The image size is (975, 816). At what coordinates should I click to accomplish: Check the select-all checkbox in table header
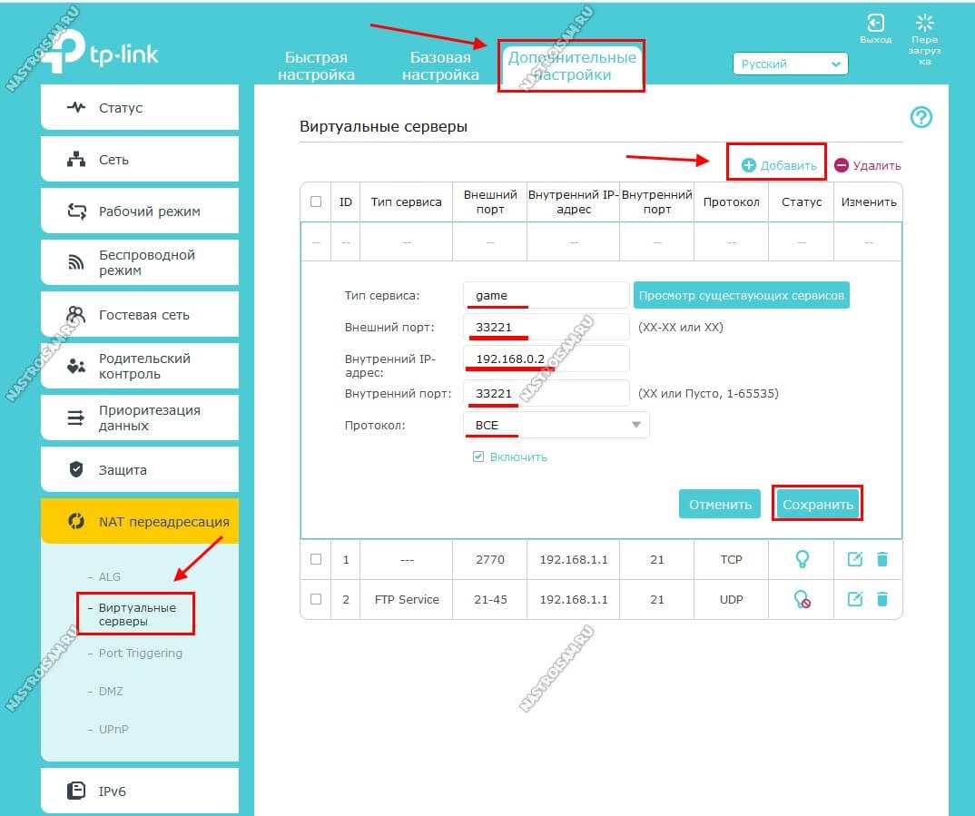click(x=316, y=202)
